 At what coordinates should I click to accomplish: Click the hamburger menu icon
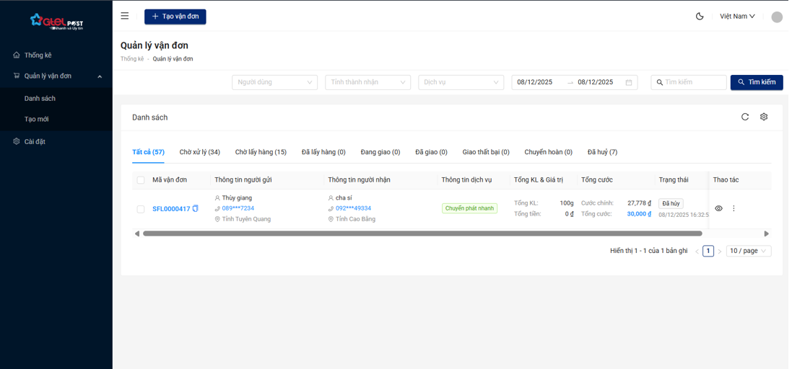coord(125,16)
